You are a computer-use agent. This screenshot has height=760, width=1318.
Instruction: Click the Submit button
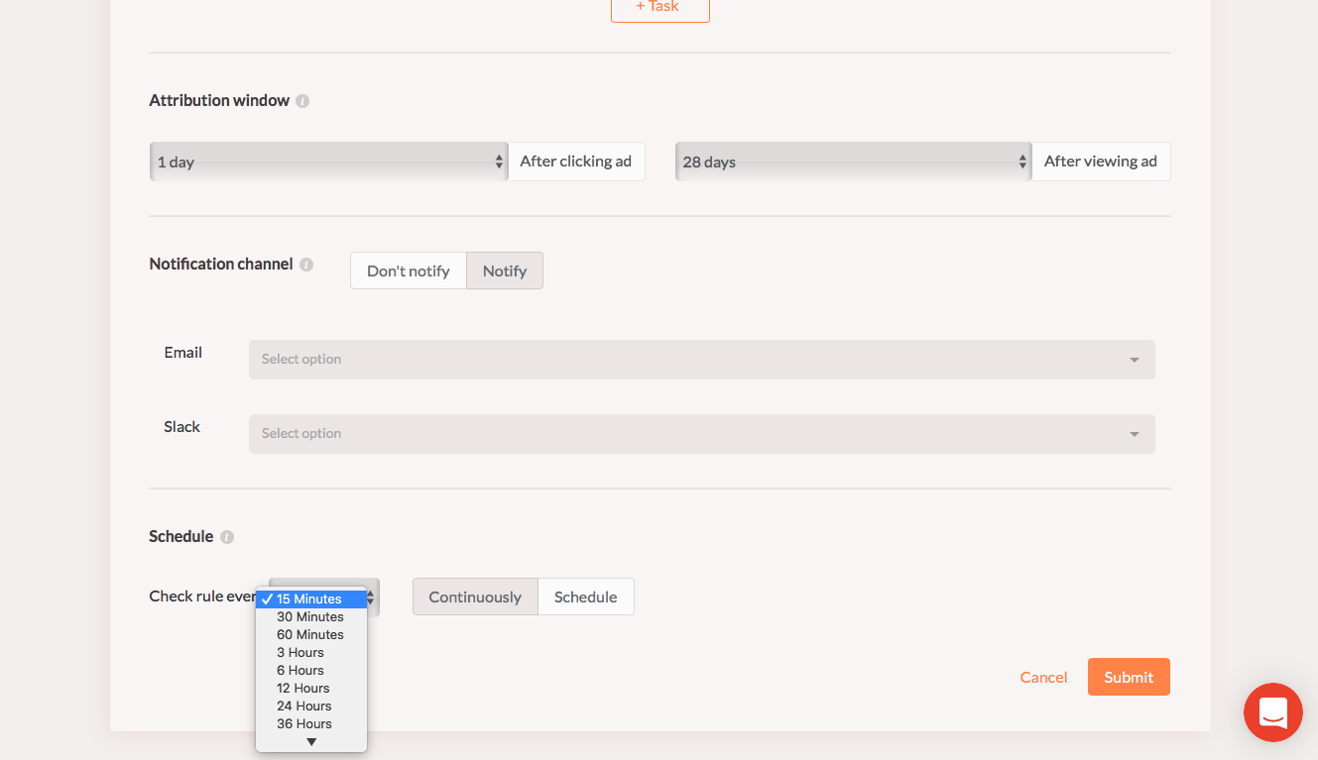click(1128, 677)
